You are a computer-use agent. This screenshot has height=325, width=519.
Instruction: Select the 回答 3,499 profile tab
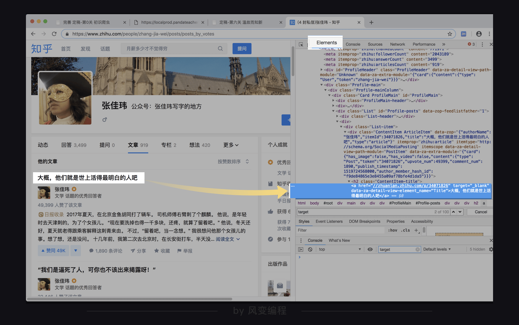74,145
